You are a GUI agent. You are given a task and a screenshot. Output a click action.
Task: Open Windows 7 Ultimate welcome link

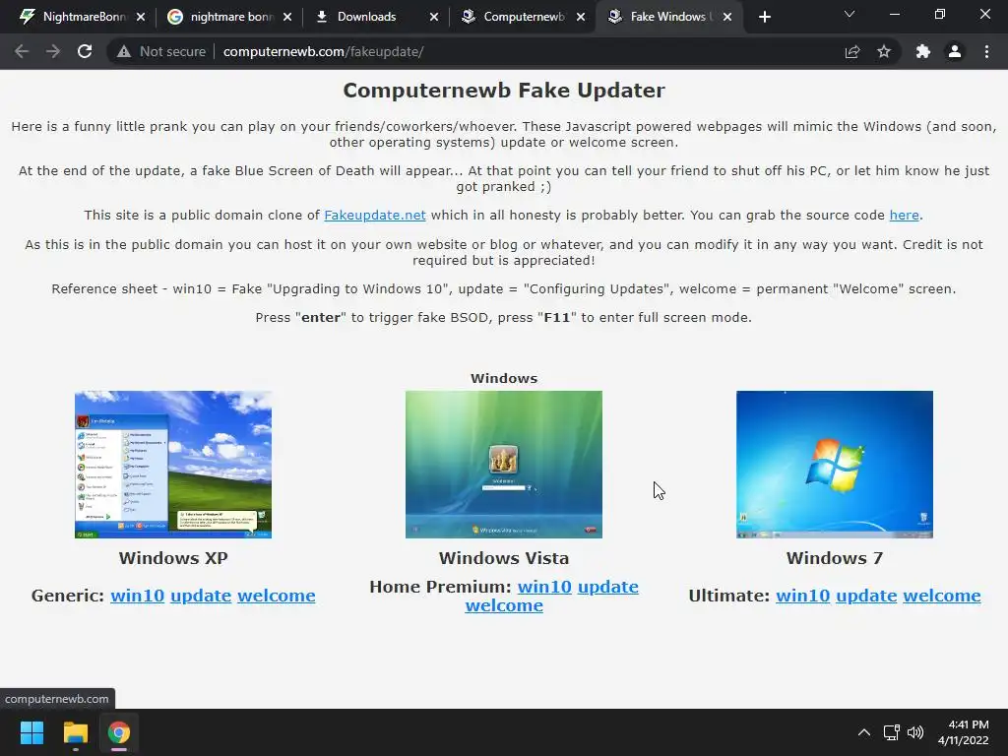point(942,596)
